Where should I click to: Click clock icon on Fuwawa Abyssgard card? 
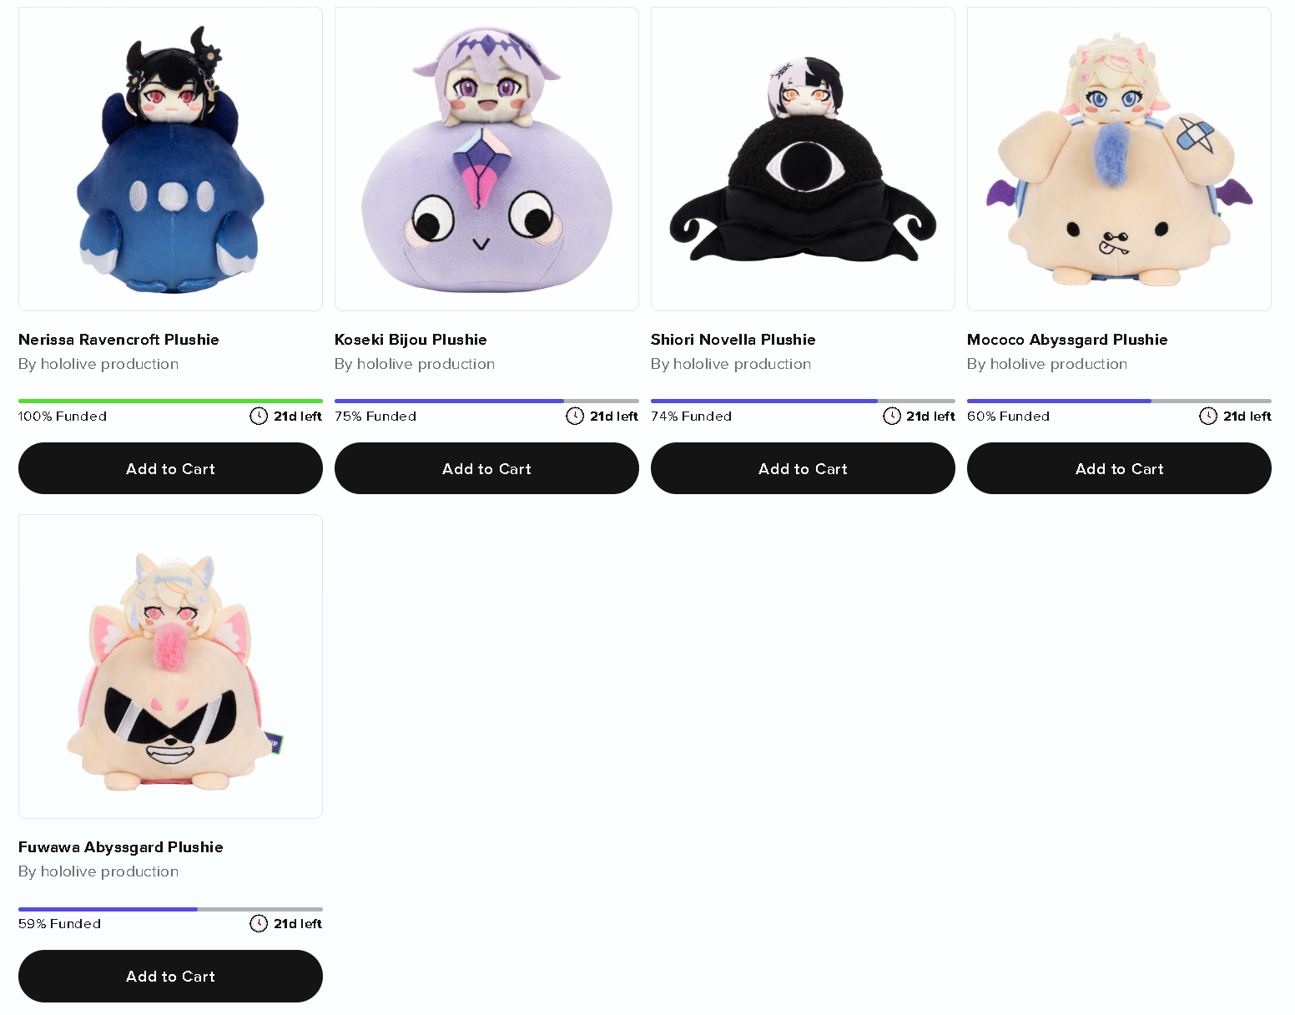point(259,923)
